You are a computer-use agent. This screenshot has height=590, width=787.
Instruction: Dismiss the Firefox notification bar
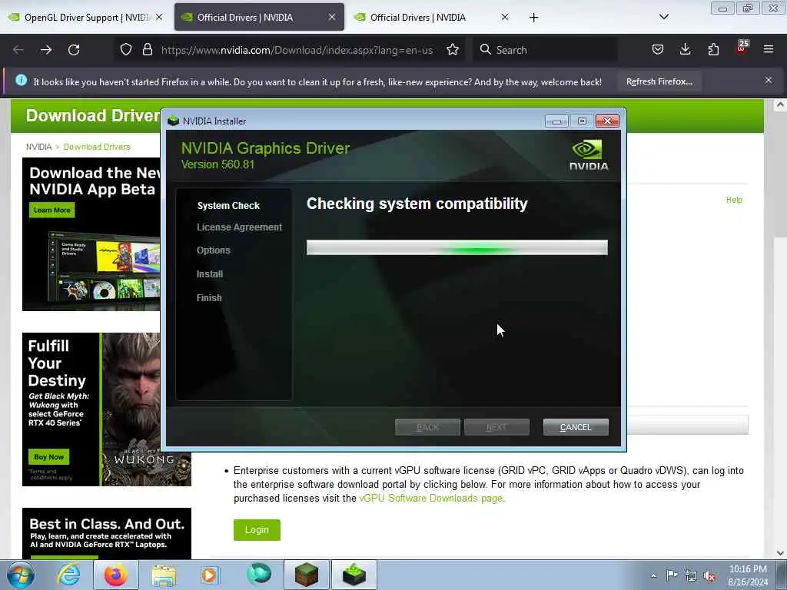point(769,80)
